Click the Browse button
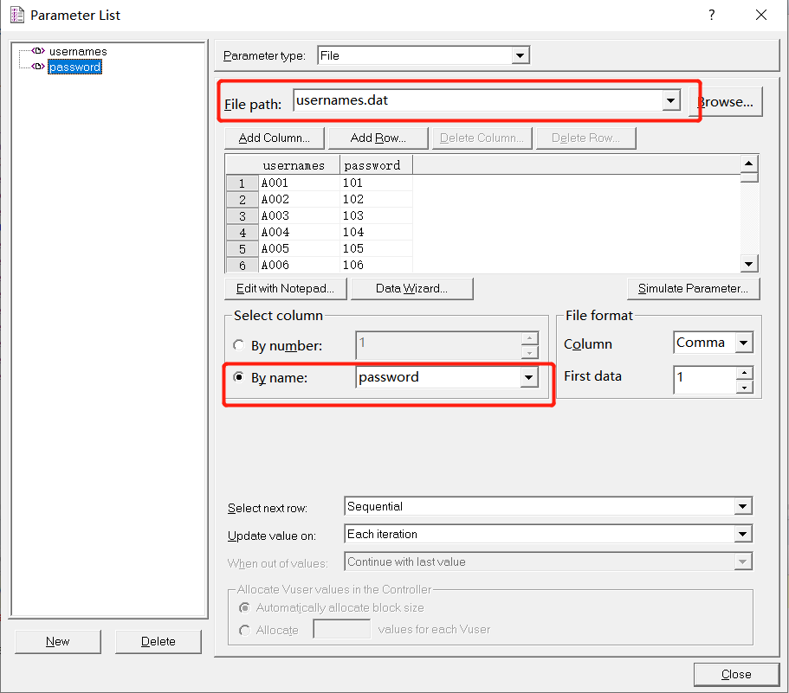Image resolution: width=789 pixels, height=693 pixels. [x=727, y=100]
